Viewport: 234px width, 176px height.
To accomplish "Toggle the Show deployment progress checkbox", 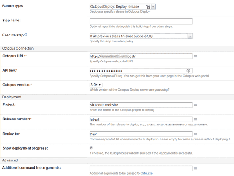I will pos(91,148).
